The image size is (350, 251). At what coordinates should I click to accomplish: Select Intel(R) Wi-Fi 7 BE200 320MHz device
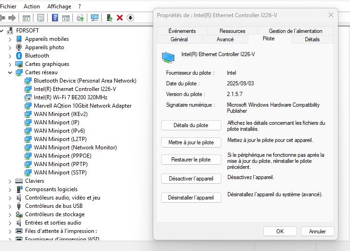71,97
